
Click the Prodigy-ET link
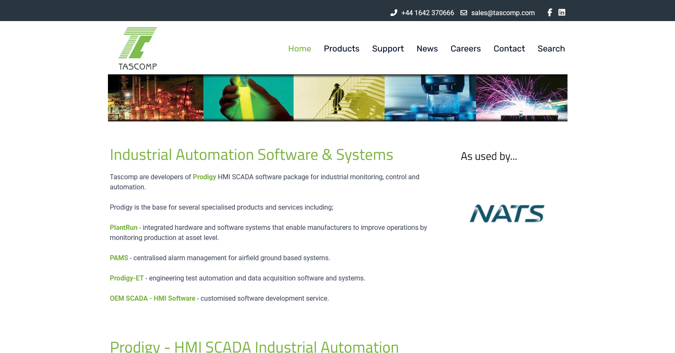point(126,278)
